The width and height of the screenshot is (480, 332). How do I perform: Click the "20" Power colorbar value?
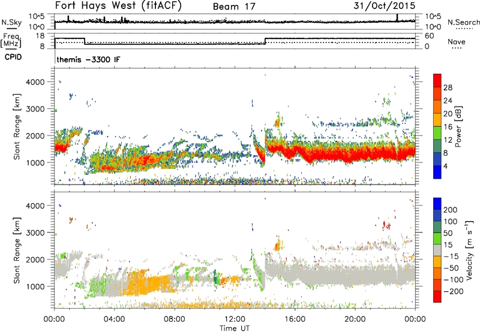448,114
